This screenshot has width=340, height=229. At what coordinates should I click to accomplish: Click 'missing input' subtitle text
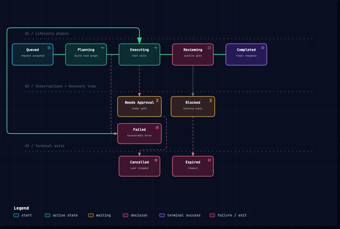coord(193,108)
